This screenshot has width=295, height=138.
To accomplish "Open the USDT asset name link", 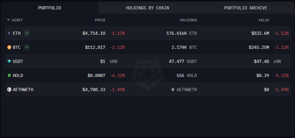I will click(18, 61).
